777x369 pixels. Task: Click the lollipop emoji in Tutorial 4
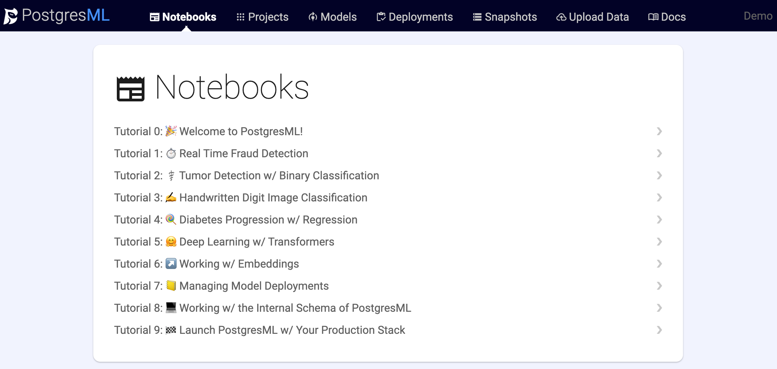point(171,219)
